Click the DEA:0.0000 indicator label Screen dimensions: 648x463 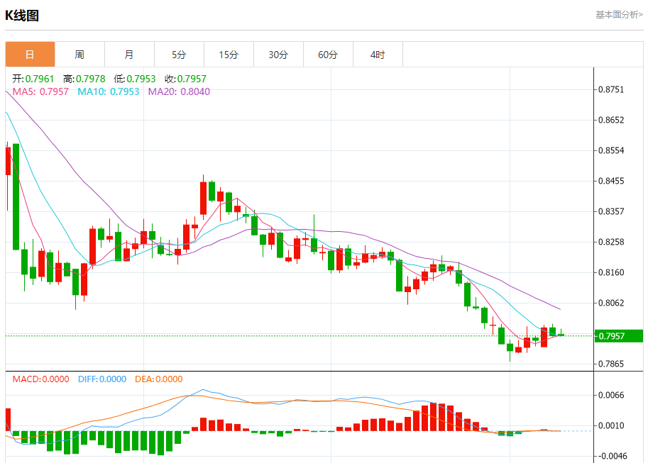point(159,379)
